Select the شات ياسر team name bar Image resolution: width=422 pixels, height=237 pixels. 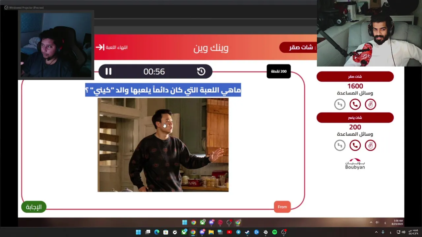click(x=355, y=118)
